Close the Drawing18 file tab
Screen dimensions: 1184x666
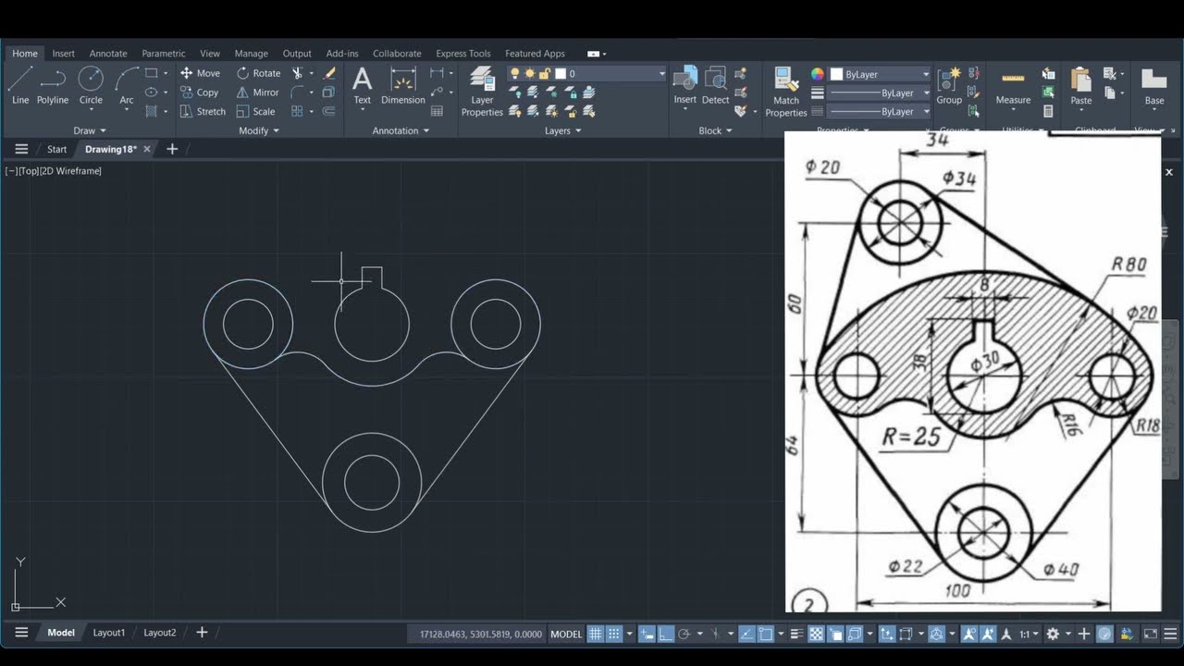(146, 149)
